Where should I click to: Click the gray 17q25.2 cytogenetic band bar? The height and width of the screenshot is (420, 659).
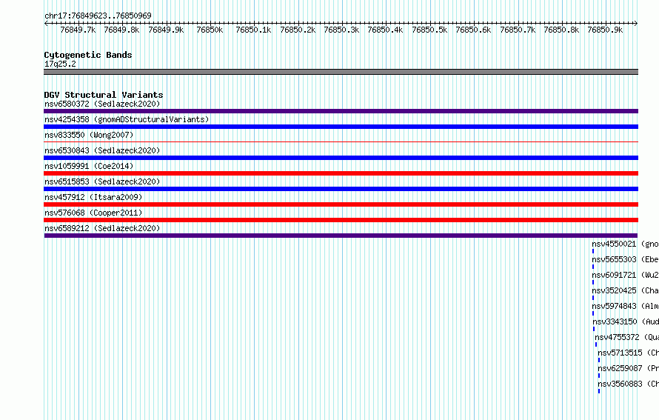[341, 72]
